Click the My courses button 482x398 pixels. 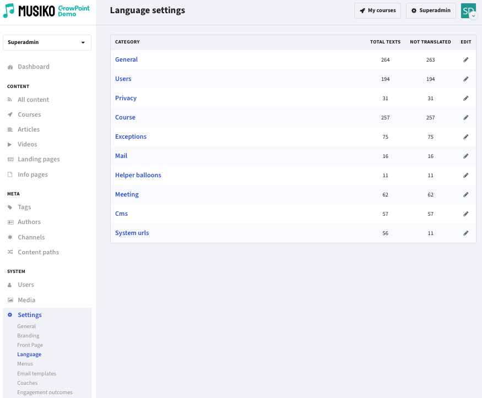pyautogui.click(x=377, y=11)
